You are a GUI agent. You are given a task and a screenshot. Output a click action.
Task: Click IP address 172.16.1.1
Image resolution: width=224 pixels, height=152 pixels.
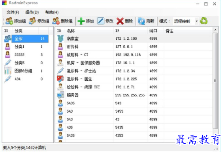[x=125, y=63]
